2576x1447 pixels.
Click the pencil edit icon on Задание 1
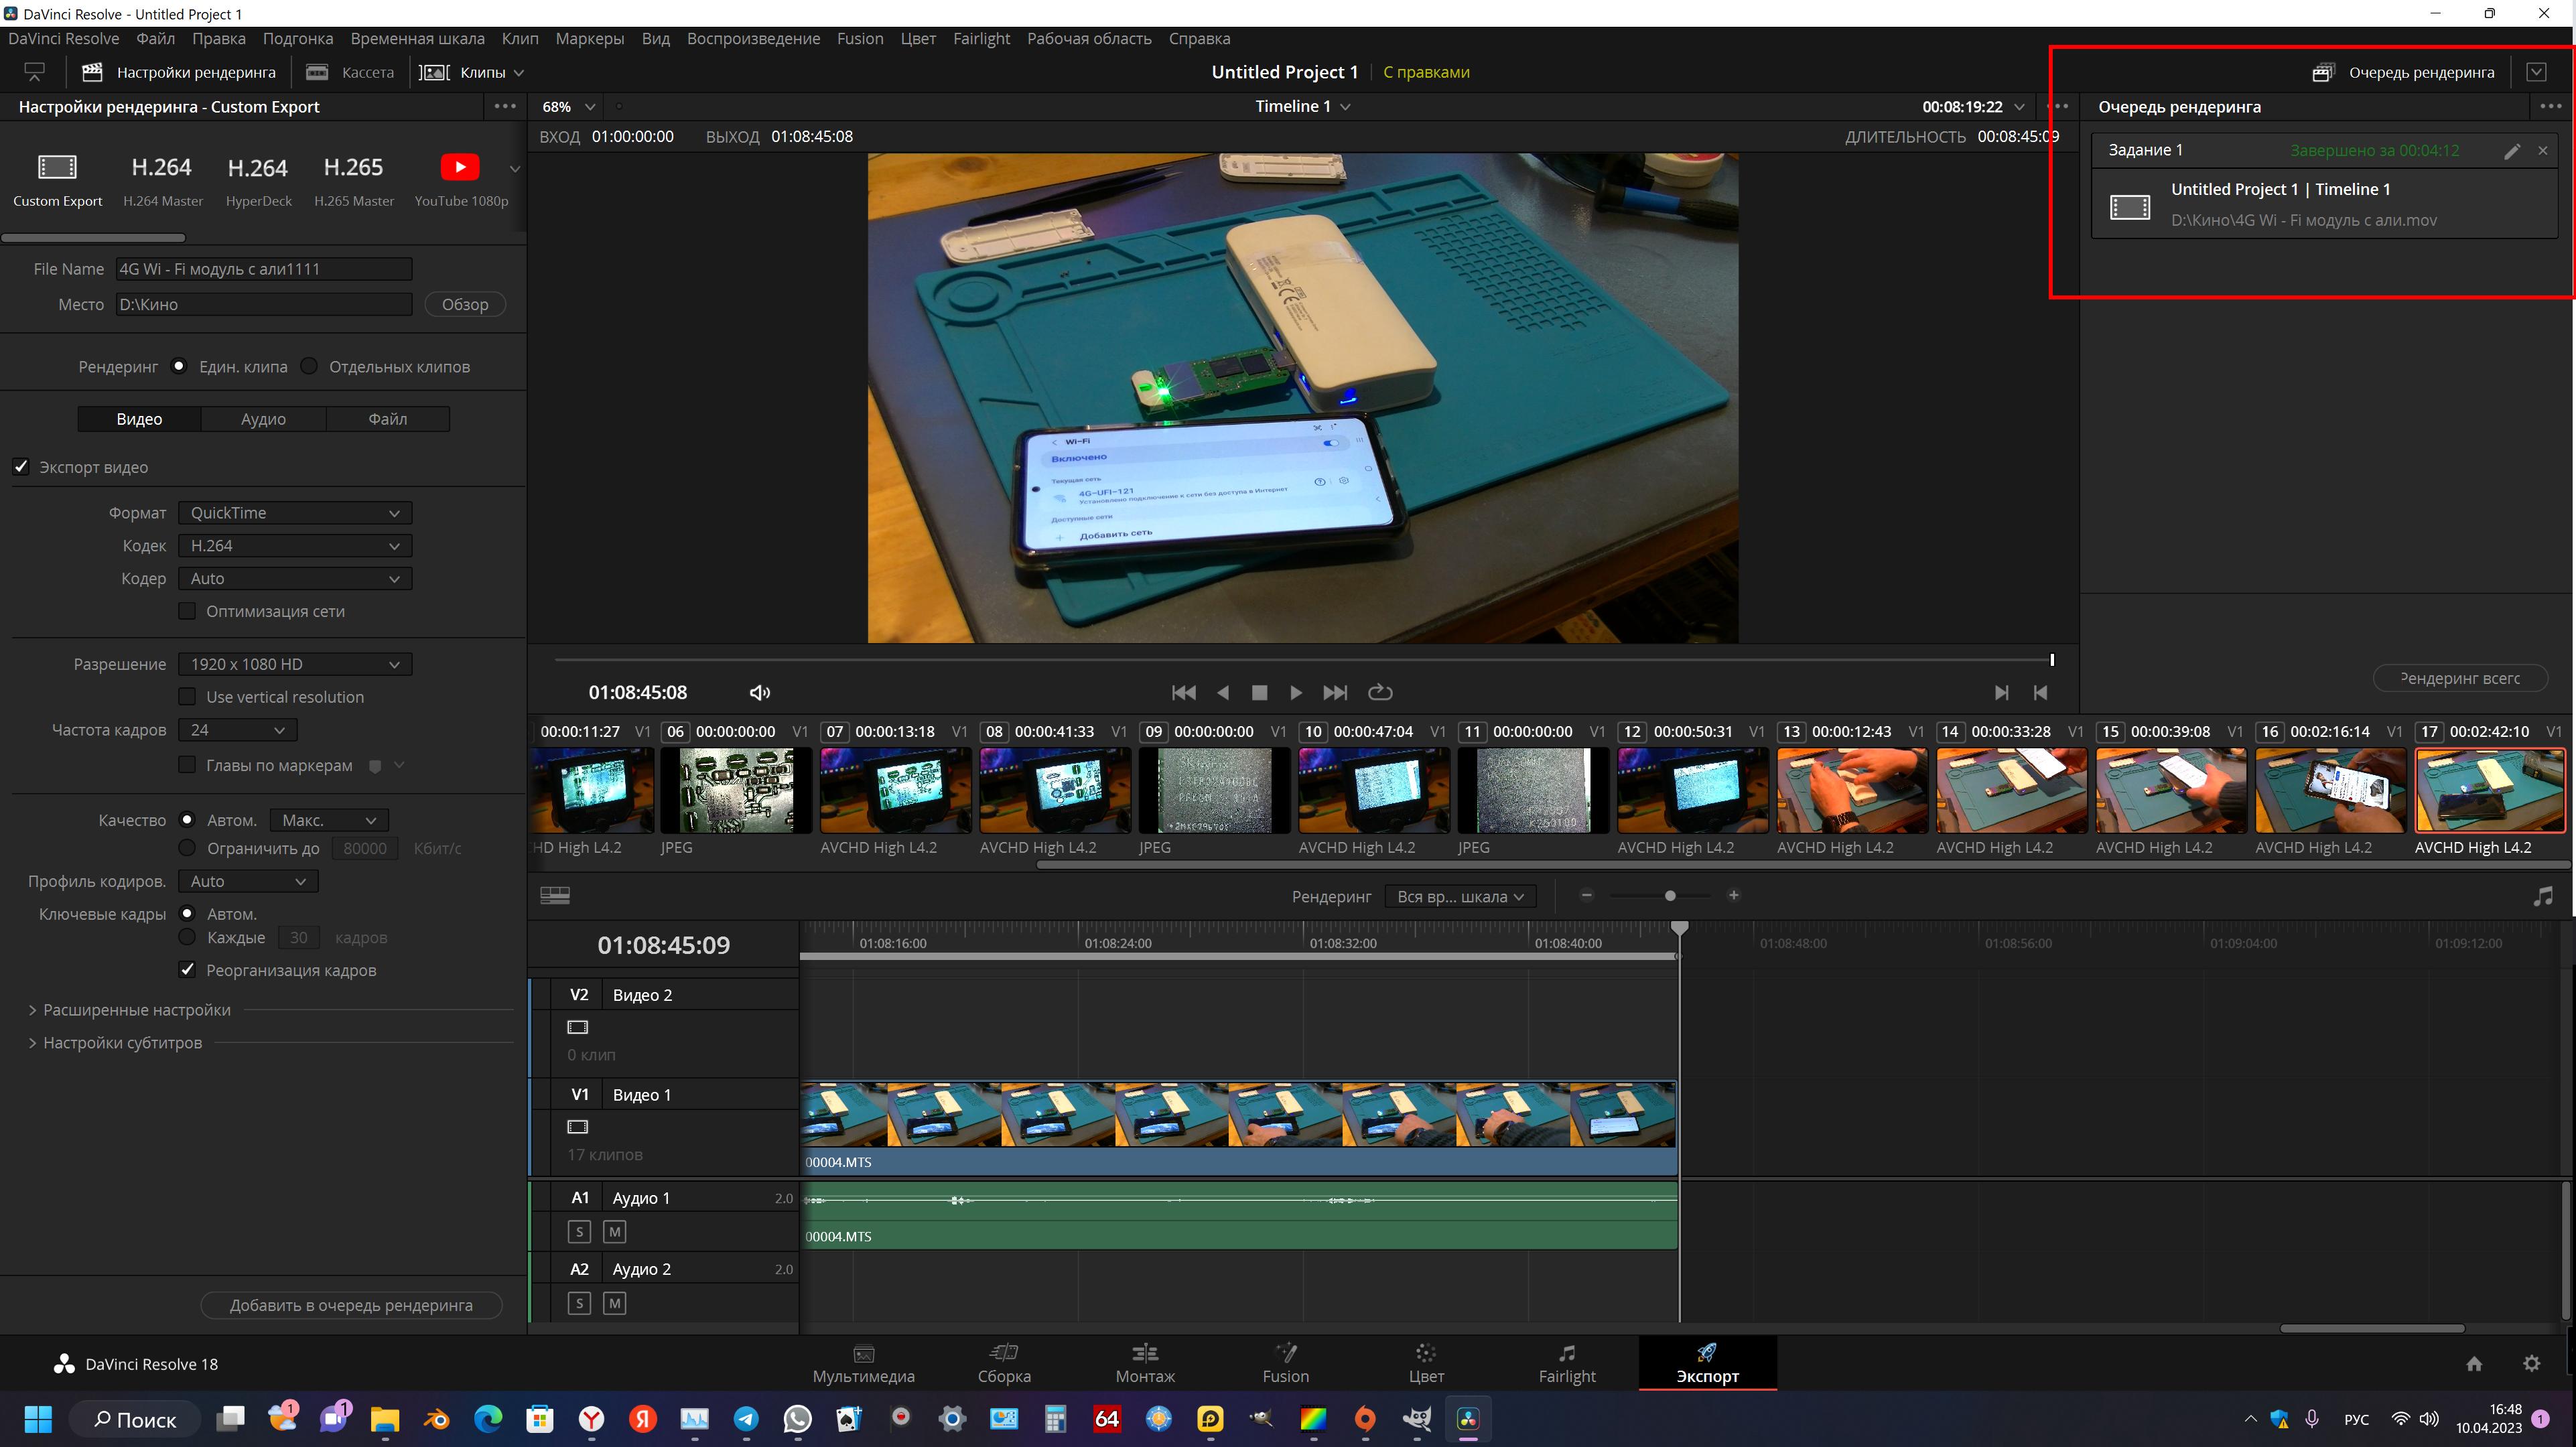[2511, 151]
